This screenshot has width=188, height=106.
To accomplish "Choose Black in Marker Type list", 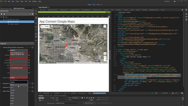I will [19, 85].
